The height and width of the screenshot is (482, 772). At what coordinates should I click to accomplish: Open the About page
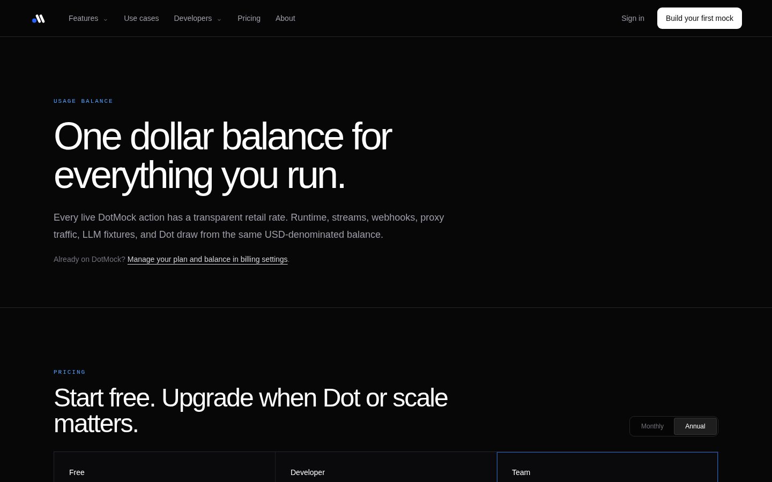point(285,18)
